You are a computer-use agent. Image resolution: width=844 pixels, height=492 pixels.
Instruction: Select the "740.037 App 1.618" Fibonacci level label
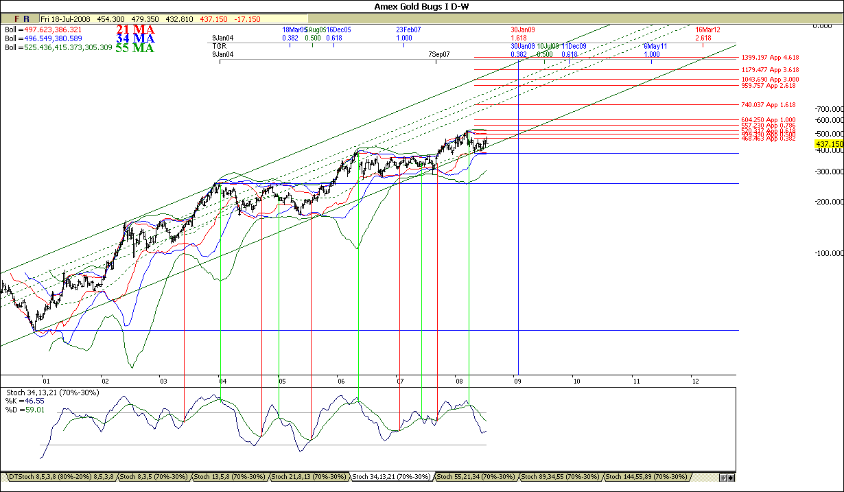[x=769, y=104]
